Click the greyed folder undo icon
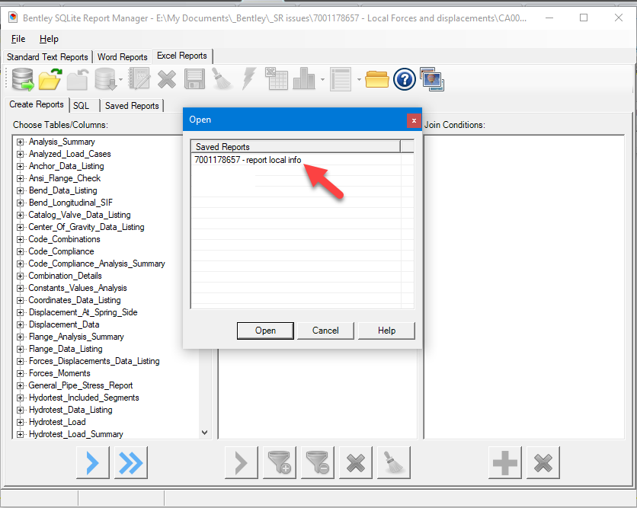637x508 pixels. click(78, 78)
